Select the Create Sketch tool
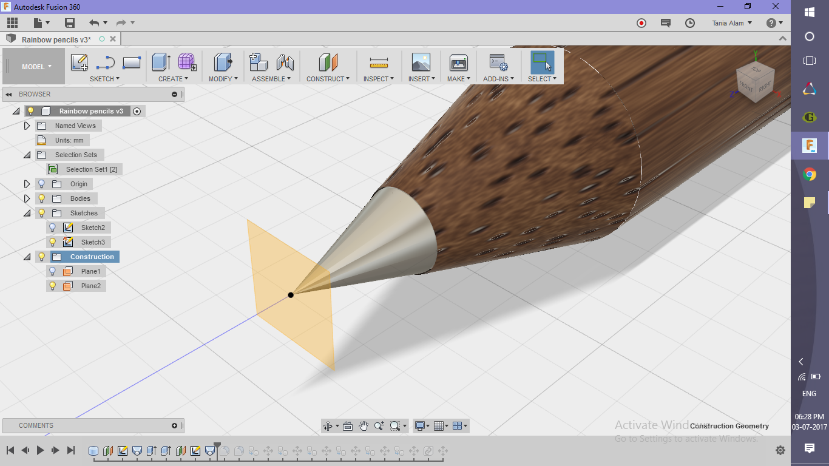 point(80,62)
